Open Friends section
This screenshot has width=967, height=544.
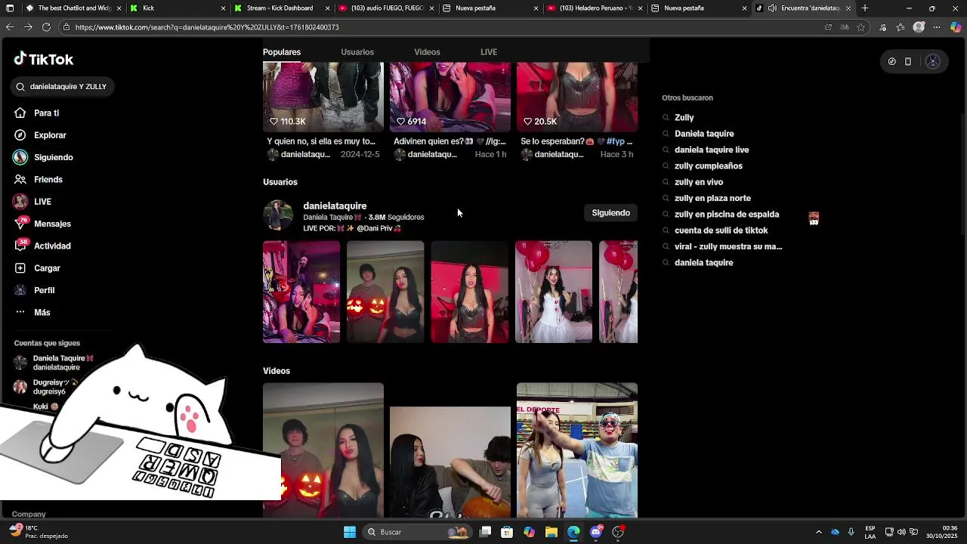(48, 180)
